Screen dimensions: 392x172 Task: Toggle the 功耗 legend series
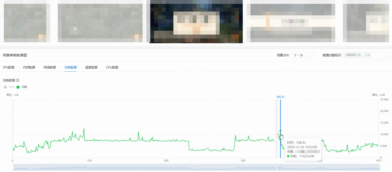pos(22,87)
